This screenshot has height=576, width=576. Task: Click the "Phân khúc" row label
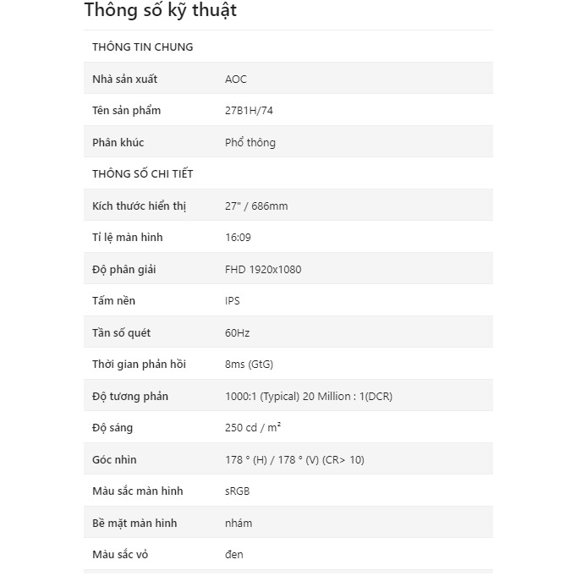point(118,142)
